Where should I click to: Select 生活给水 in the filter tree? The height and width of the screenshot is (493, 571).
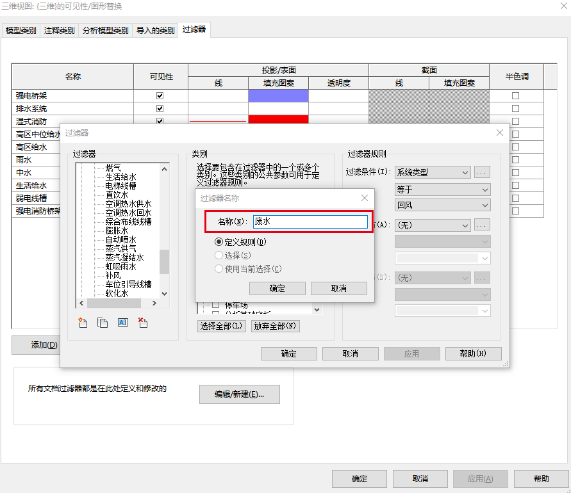click(x=120, y=177)
